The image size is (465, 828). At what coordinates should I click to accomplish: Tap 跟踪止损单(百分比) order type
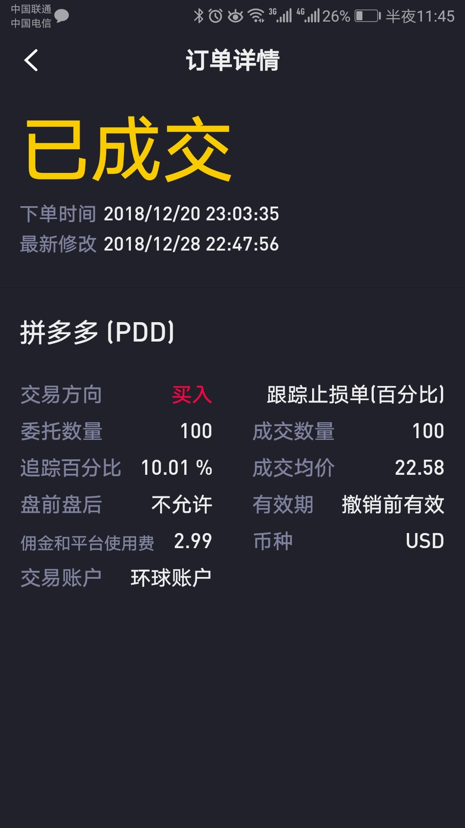tap(355, 395)
